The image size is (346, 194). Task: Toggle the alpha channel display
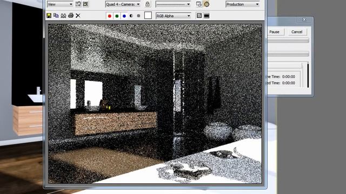pyautogui.click(x=131, y=16)
